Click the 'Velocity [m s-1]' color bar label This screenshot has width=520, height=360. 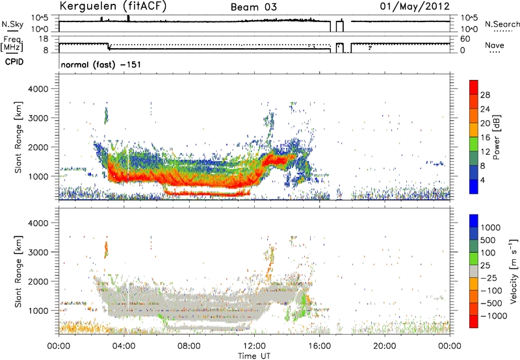513,270
